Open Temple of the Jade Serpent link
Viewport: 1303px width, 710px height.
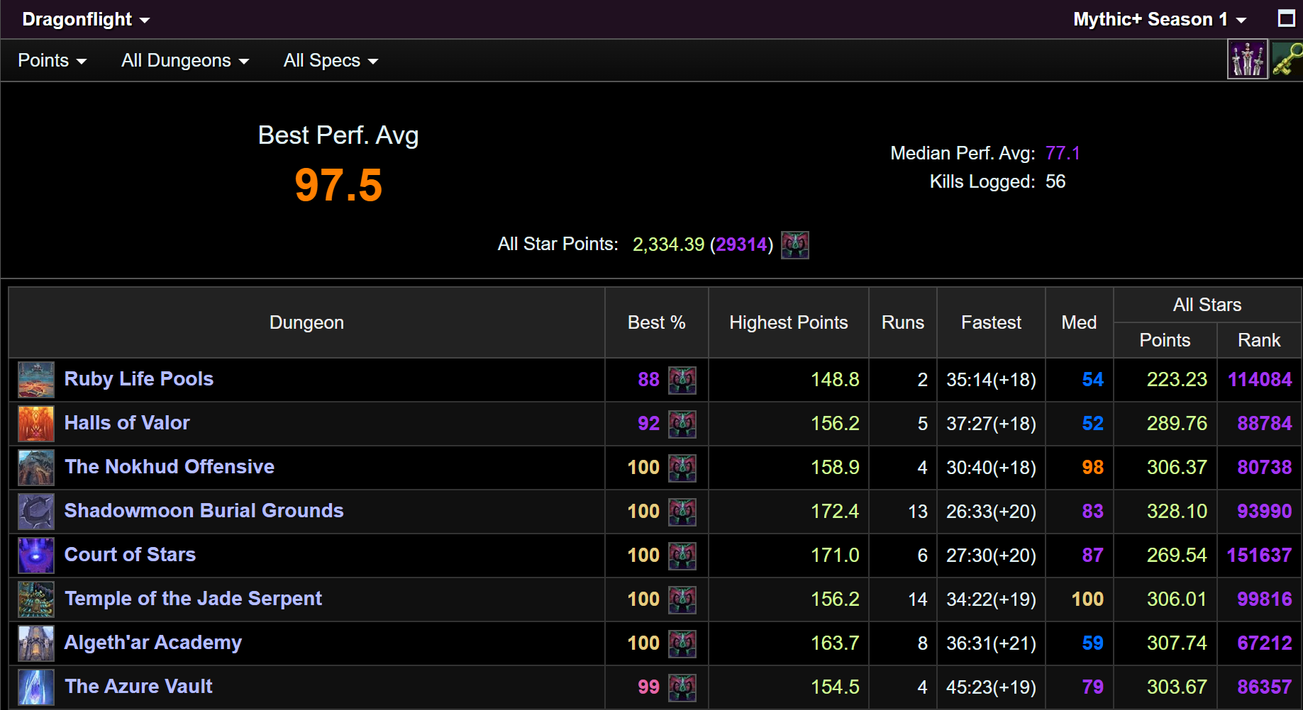click(194, 599)
